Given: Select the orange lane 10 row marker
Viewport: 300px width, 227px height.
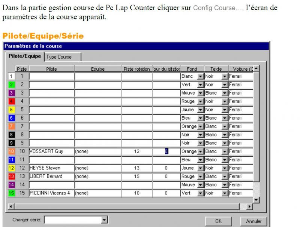Looking at the screenshot, I should [x=11, y=151].
